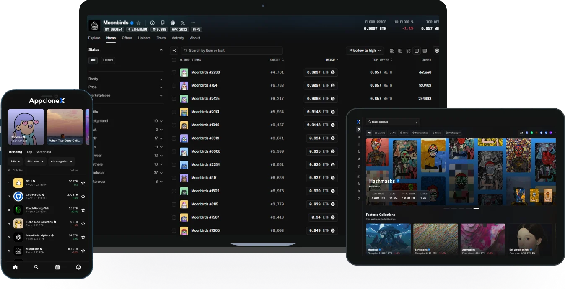The height and width of the screenshot is (289, 565).
Task: Open the All chains dropdown on phone
Action: (35, 161)
